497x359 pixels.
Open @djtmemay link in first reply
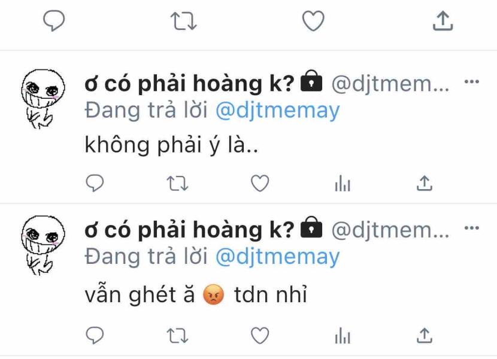coord(278,111)
